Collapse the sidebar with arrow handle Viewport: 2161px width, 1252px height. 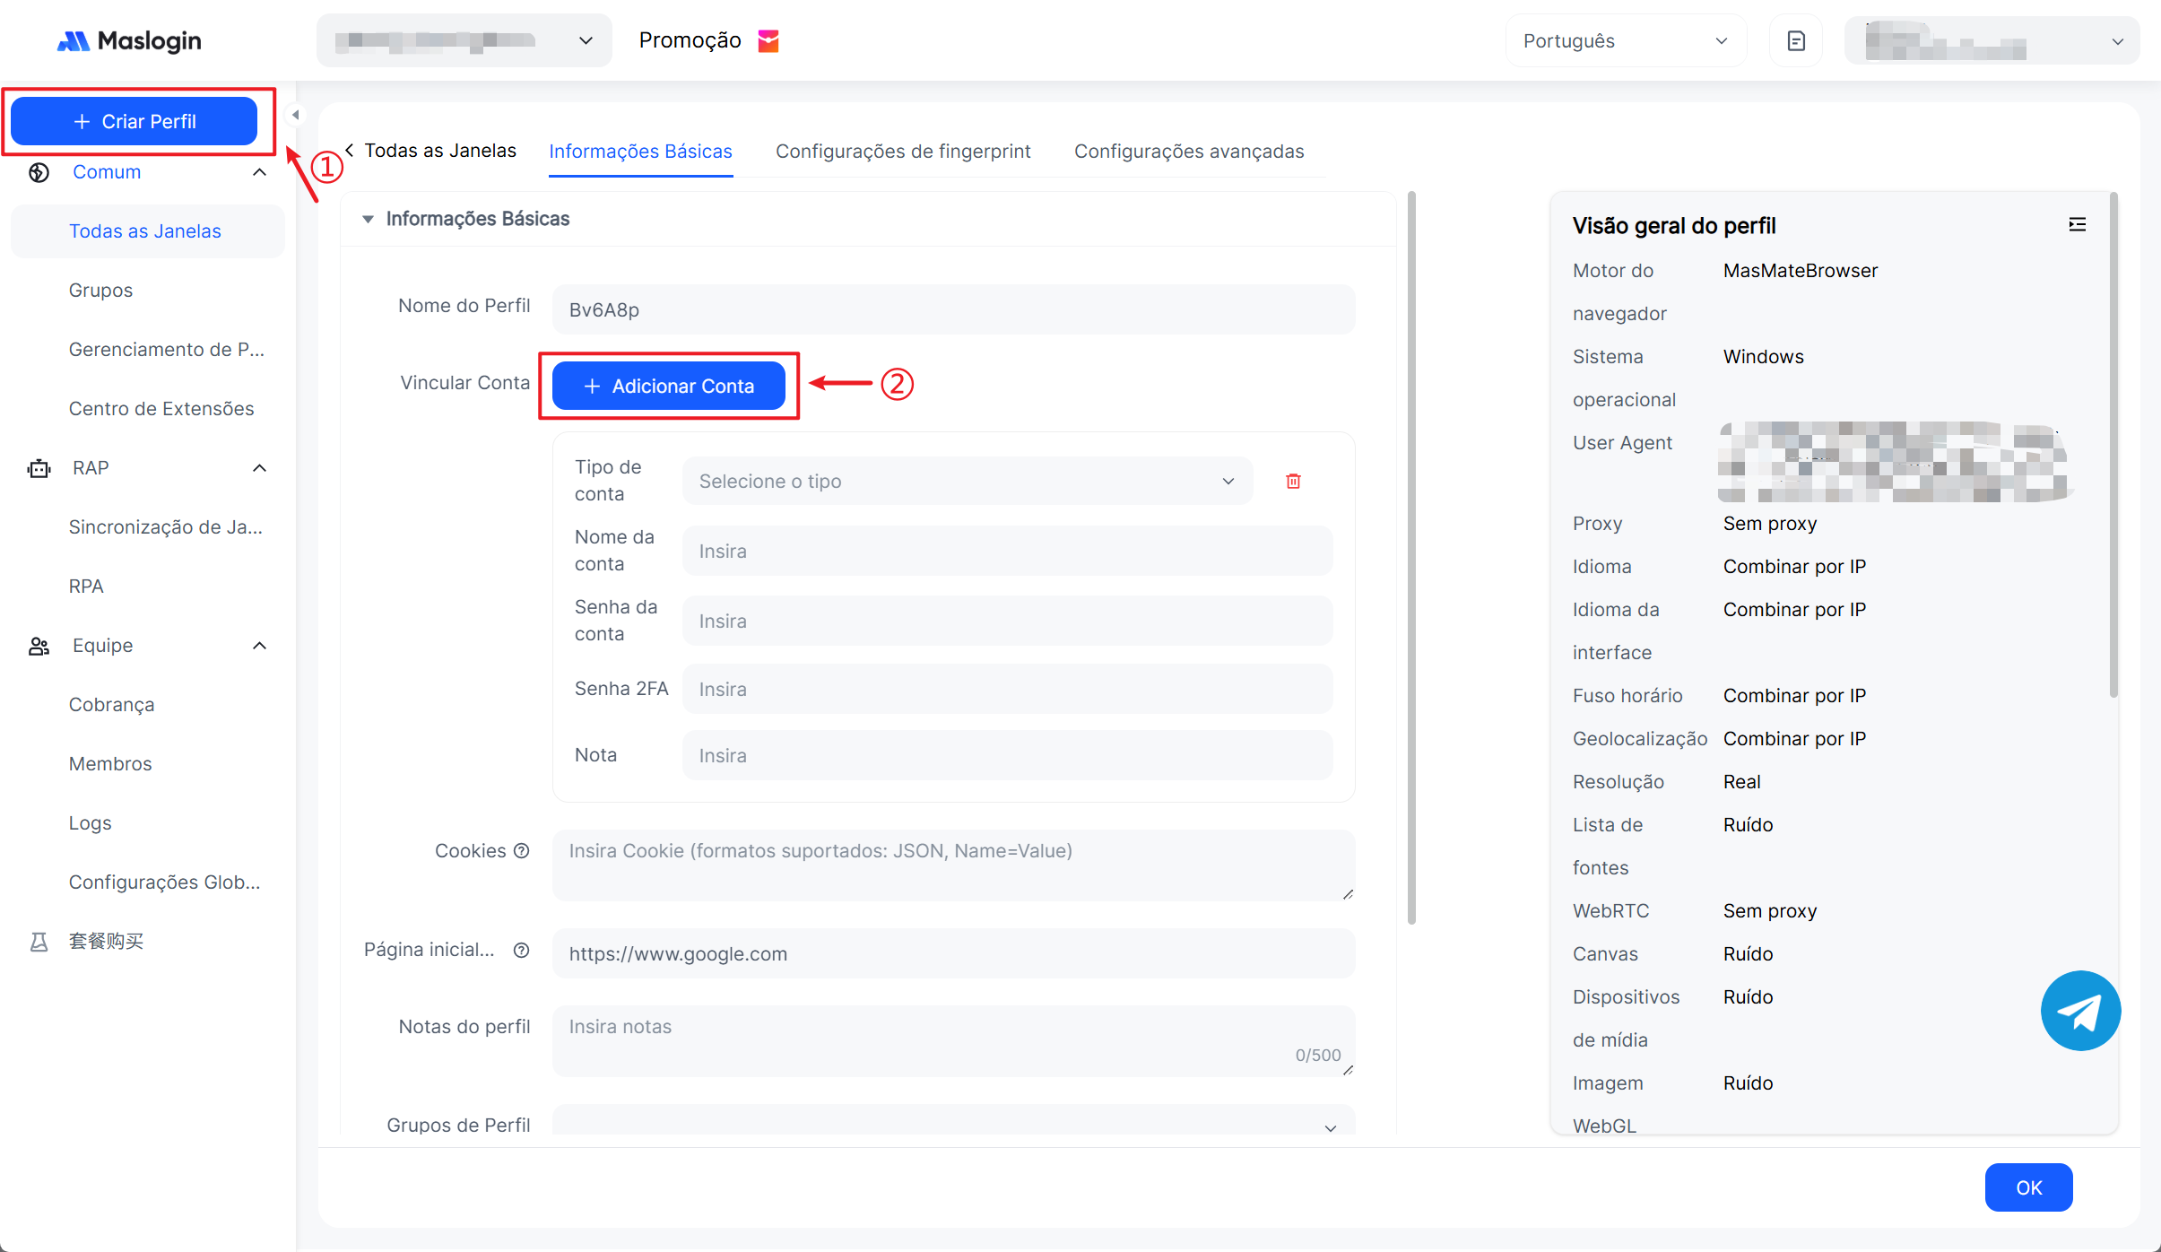point(295,115)
